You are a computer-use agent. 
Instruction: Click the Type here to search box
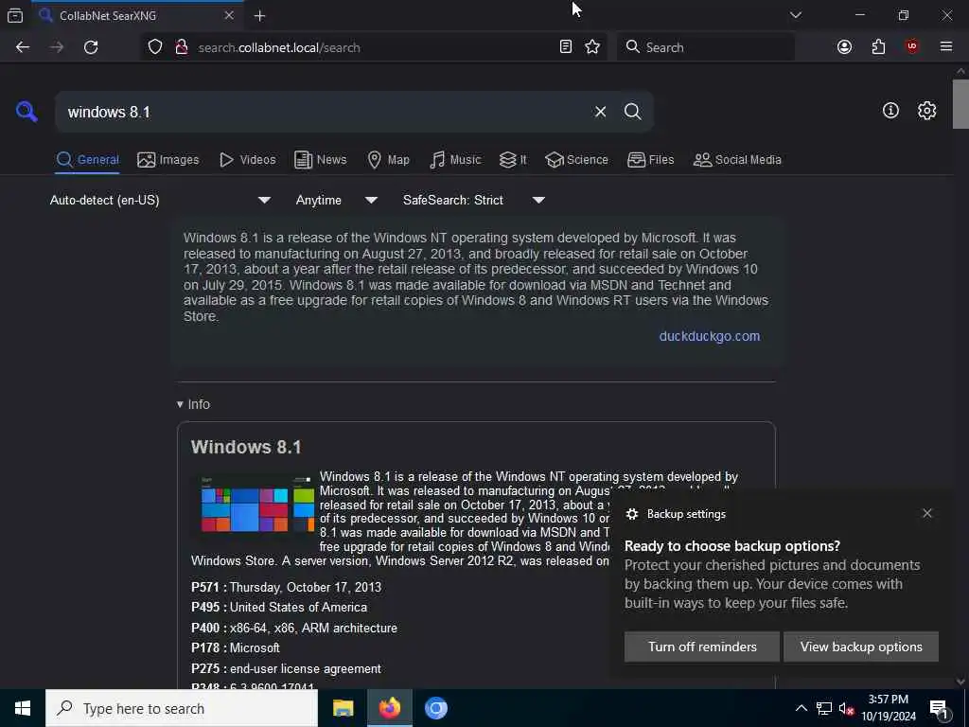click(x=182, y=708)
